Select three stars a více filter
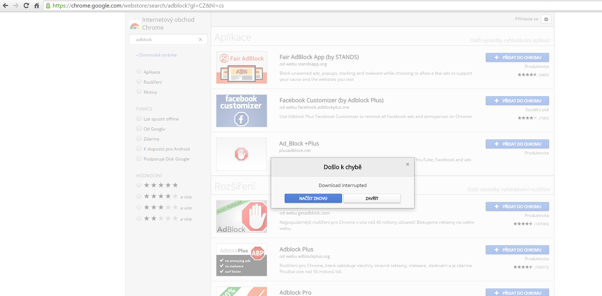Screen dimensions: 602x296 point(139,207)
